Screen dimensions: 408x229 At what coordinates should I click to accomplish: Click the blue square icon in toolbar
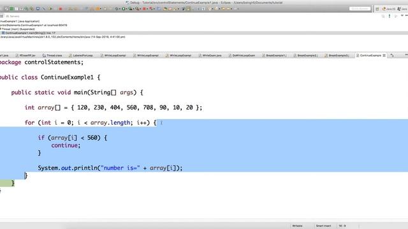pos(38,8)
